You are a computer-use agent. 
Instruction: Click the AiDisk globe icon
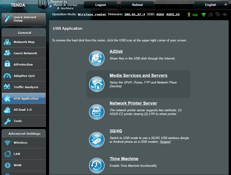click(97, 58)
